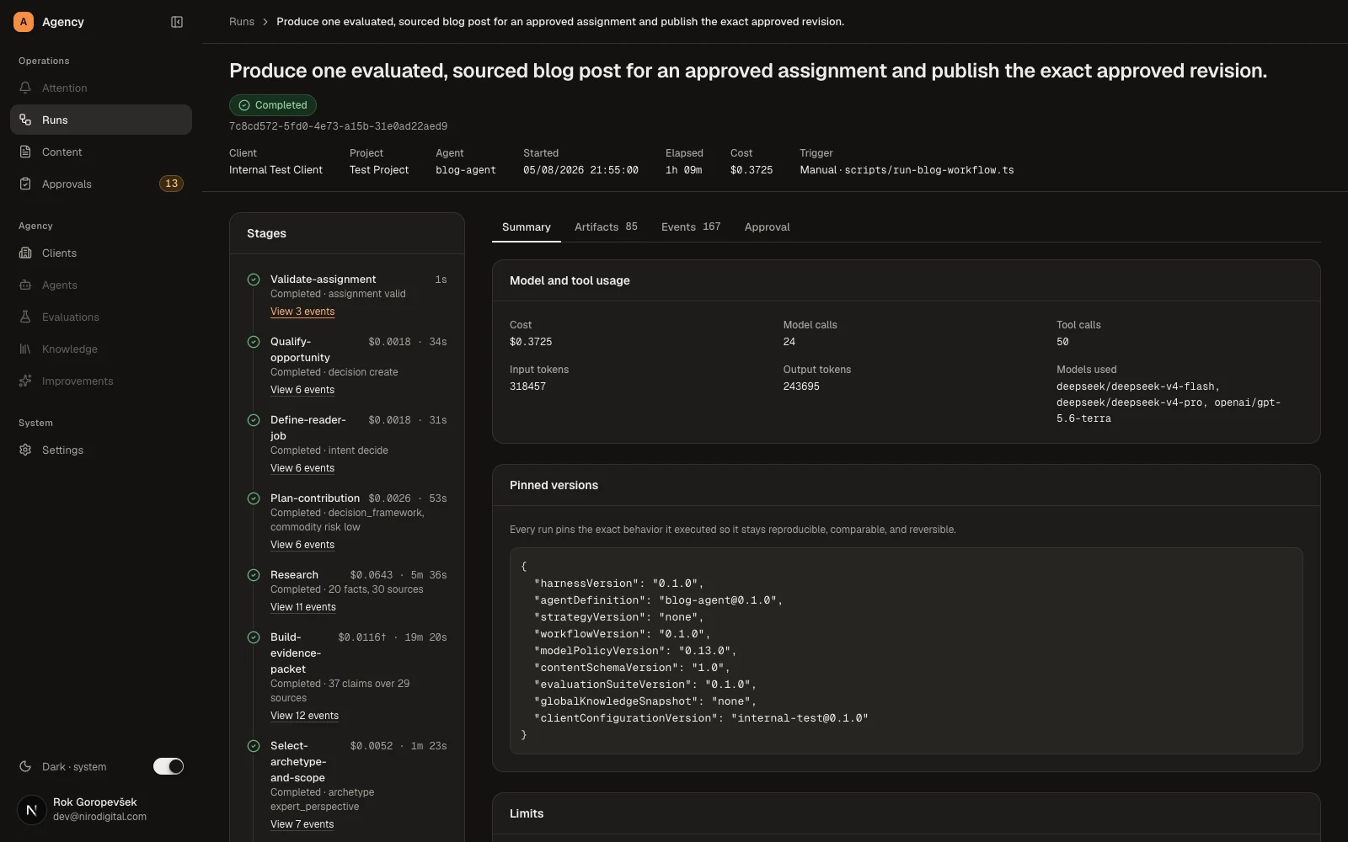Open View 12 events under Build-evidence-packet

point(304,716)
